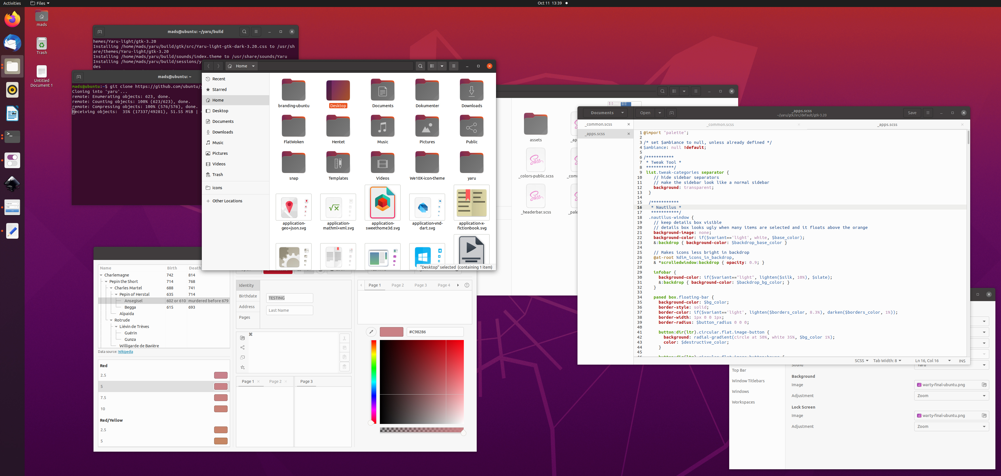Expand the Tab Width: 8 selector
The image size is (1001, 476).
887,361
